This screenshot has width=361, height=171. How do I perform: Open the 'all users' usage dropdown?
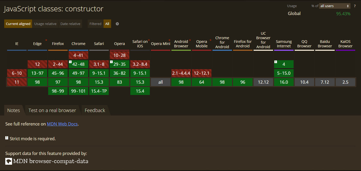335,6
